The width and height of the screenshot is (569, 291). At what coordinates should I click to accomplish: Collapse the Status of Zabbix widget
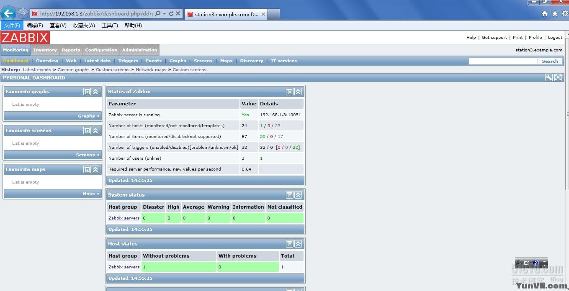[298, 92]
